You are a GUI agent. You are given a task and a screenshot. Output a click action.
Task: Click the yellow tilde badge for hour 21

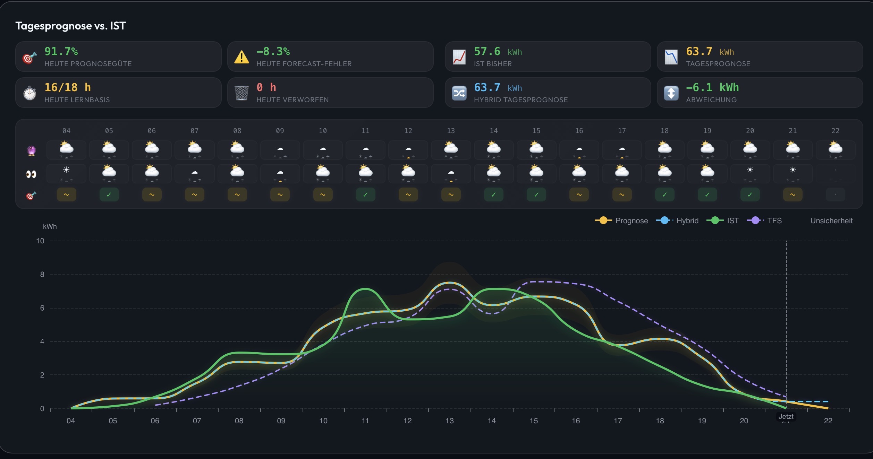pos(793,194)
